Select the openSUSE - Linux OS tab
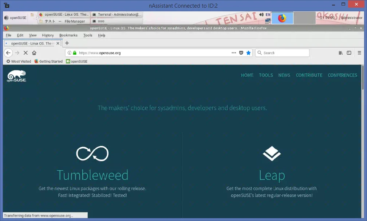This screenshot has height=221, width=367. (32, 43)
